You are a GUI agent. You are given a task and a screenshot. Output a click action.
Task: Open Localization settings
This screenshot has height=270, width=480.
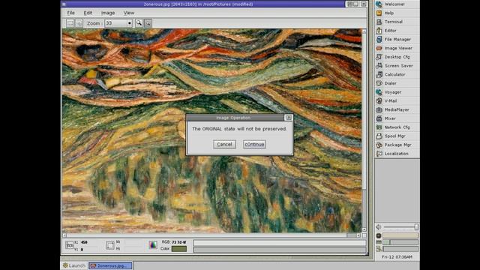click(x=397, y=154)
